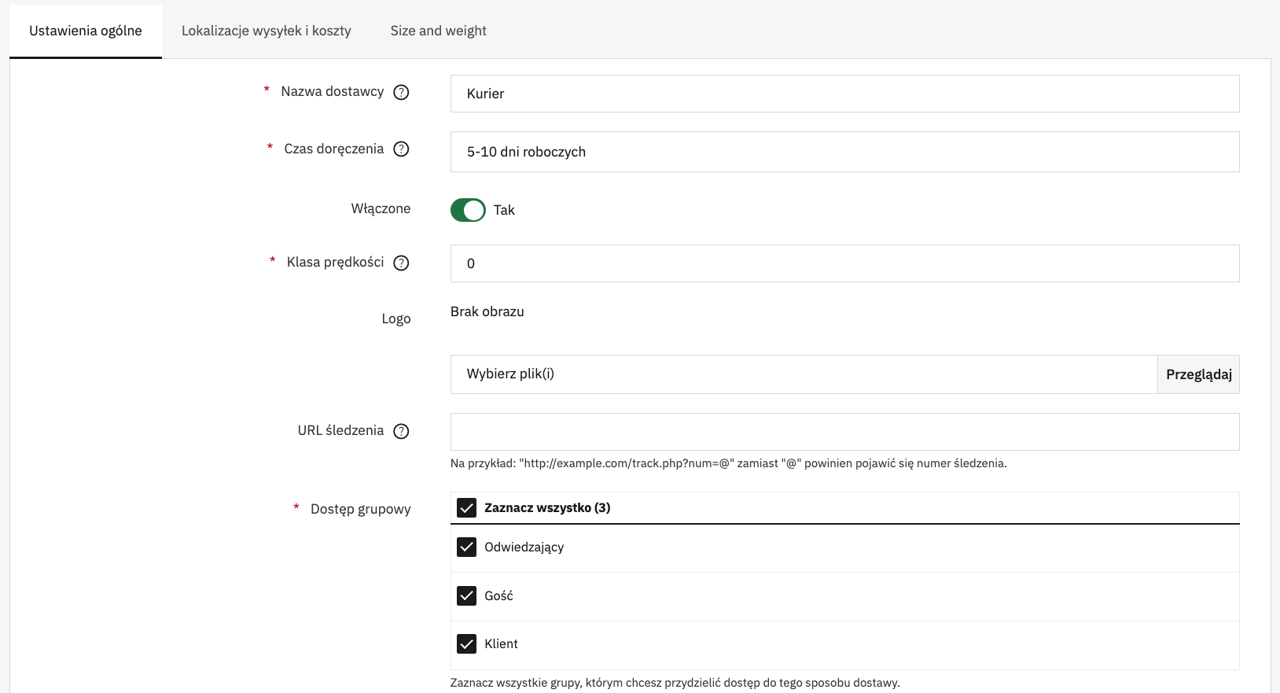Viewport: 1280px width, 693px height.
Task: Focus the Nazwa dostawcy field containing Kurier
Action: click(x=845, y=94)
